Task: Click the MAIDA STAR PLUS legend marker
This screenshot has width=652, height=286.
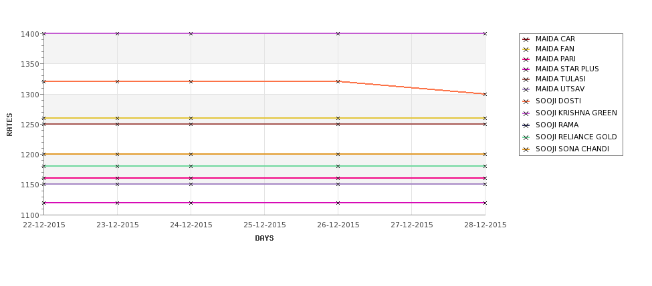Action: click(526, 69)
